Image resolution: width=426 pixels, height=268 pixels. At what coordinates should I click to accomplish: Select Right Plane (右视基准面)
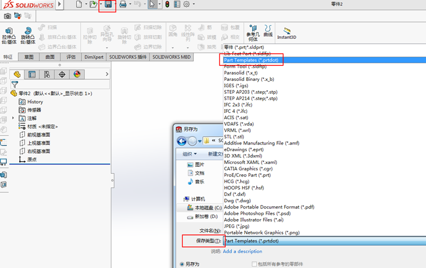35,152
